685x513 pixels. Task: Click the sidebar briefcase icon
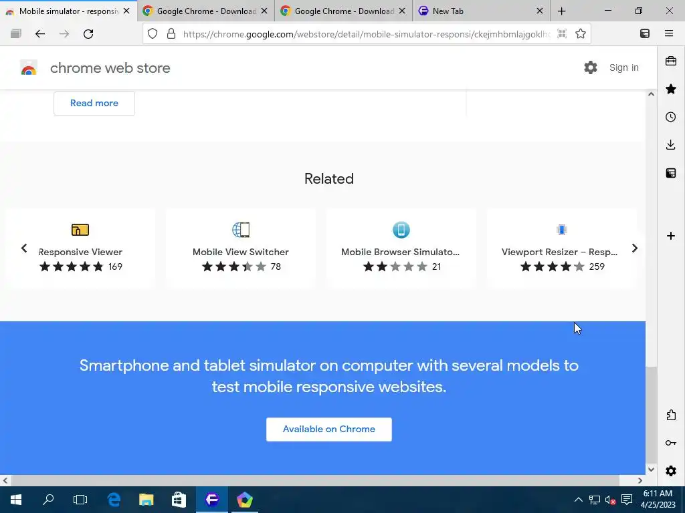click(x=671, y=61)
